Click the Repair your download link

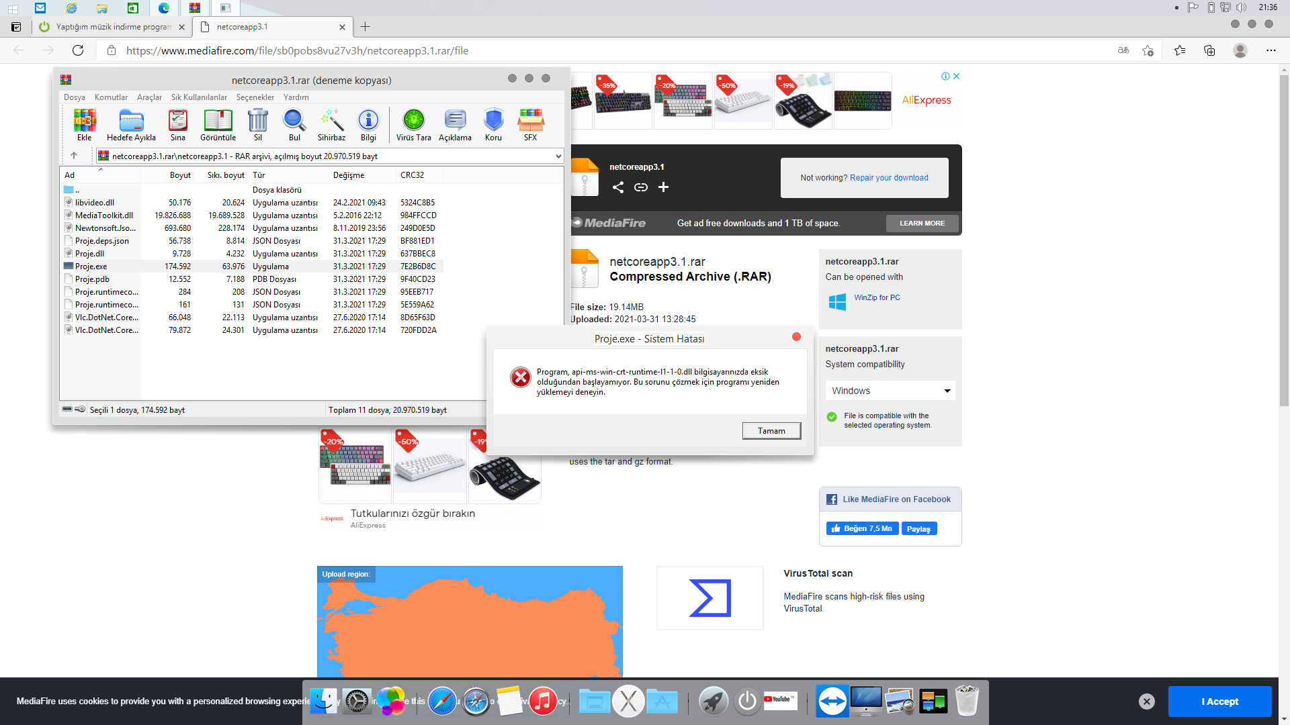pyautogui.click(x=889, y=178)
